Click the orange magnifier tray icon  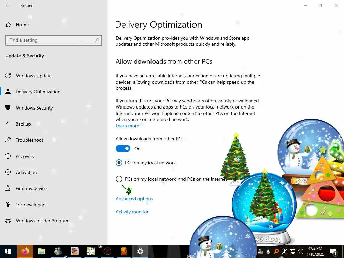[x=277, y=251]
